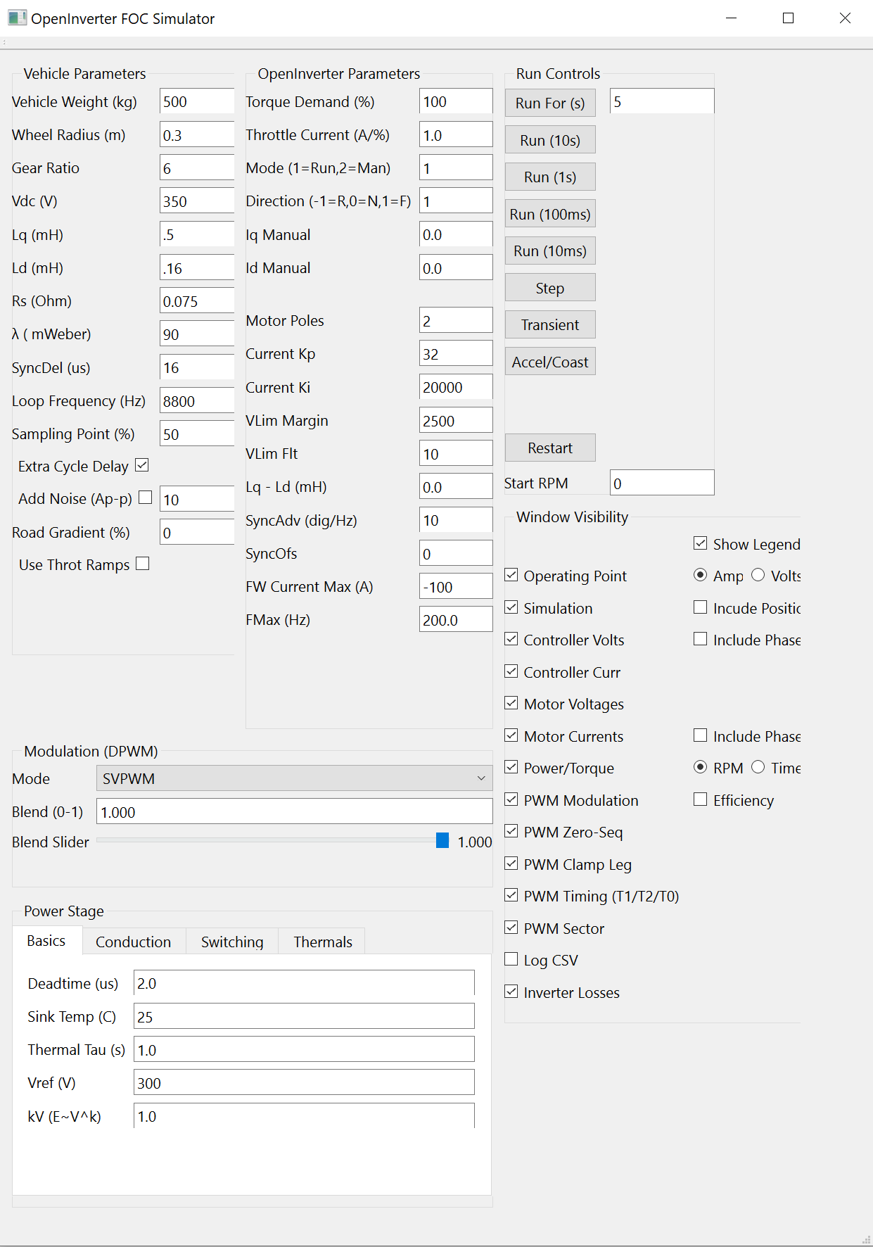The width and height of the screenshot is (873, 1247).
Task: Uncheck Extra Cycle Delay
Action: 142,465
